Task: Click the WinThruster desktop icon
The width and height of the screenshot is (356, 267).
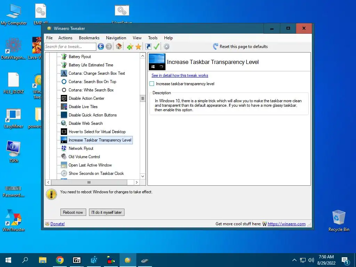Action: point(14,220)
